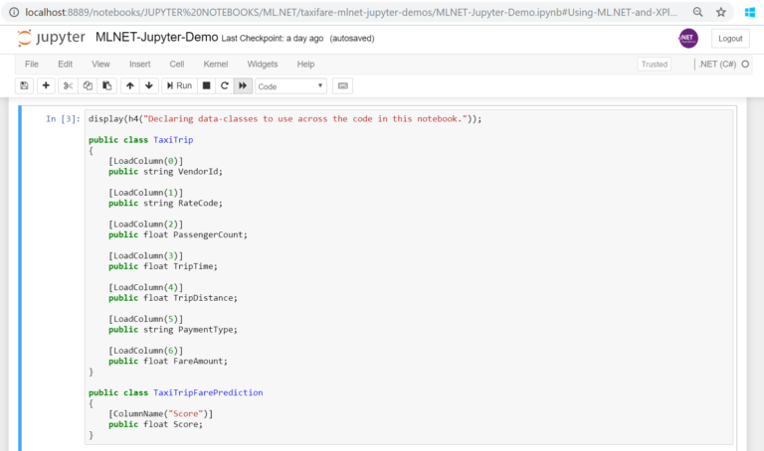Click the line 'public float PassengerCount;'

click(x=178, y=235)
